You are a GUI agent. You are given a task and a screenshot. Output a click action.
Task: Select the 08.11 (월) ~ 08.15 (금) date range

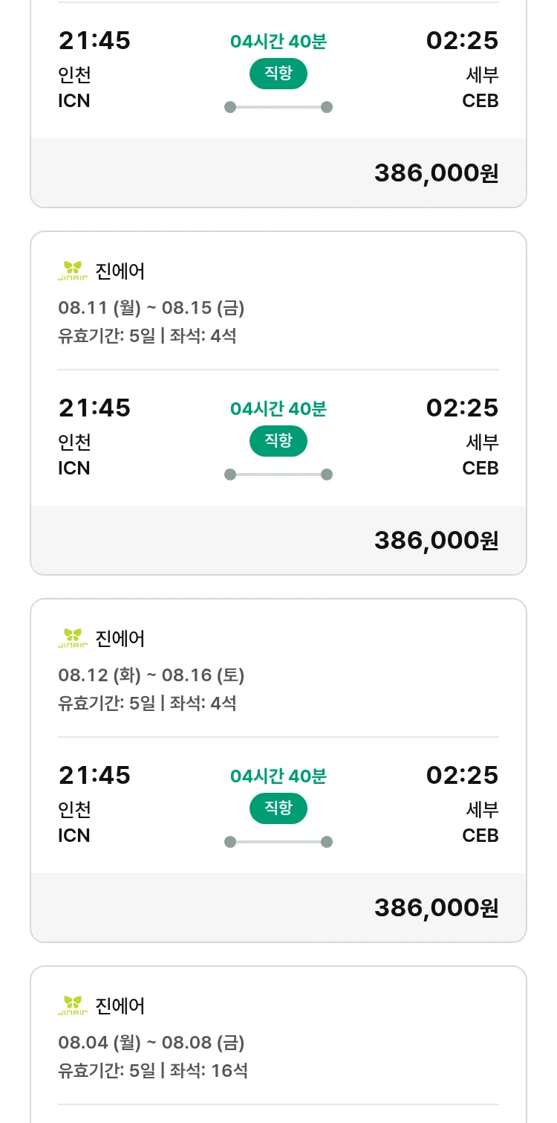click(152, 307)
